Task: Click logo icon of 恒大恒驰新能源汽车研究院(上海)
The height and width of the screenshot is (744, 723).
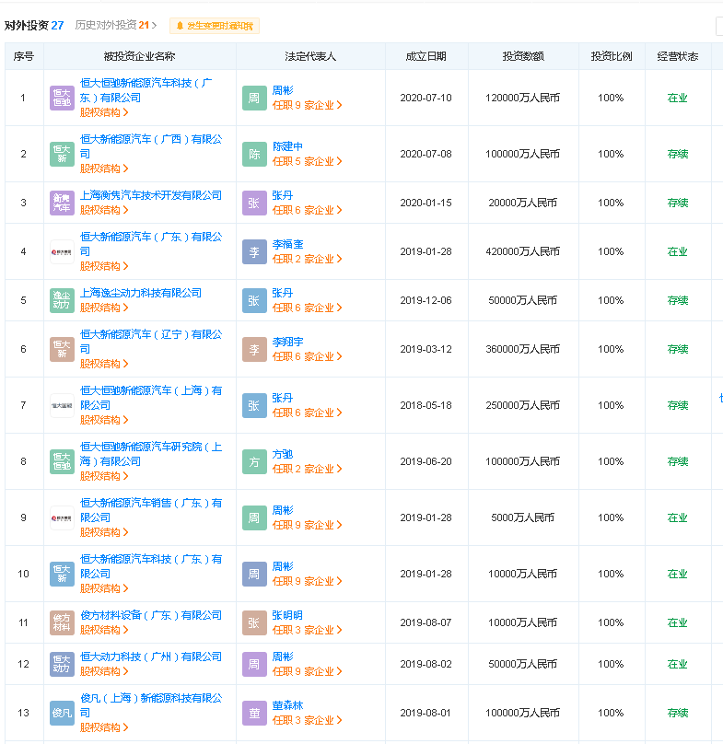Action: [x=62, y=461]
